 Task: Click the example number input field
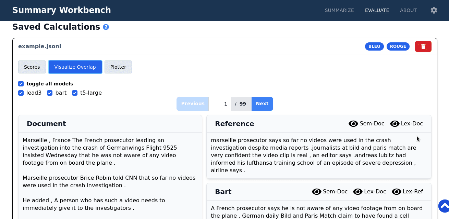pyautogui.click(x=220, y=104)
